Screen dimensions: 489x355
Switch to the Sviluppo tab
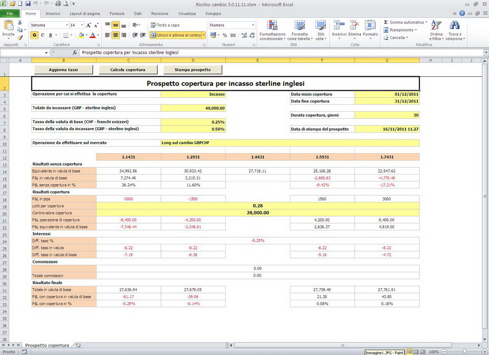pos(213,13)
